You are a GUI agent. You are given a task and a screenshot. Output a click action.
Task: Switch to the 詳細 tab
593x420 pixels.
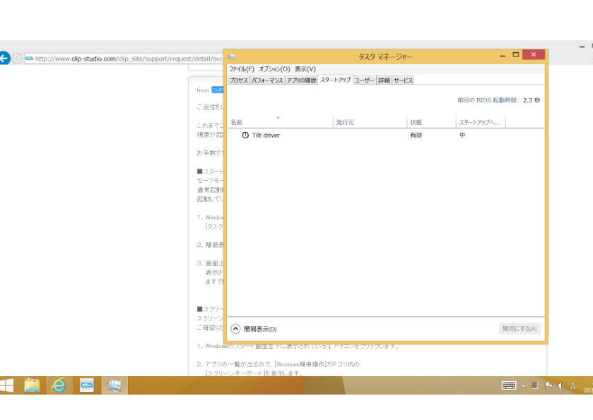384,80
